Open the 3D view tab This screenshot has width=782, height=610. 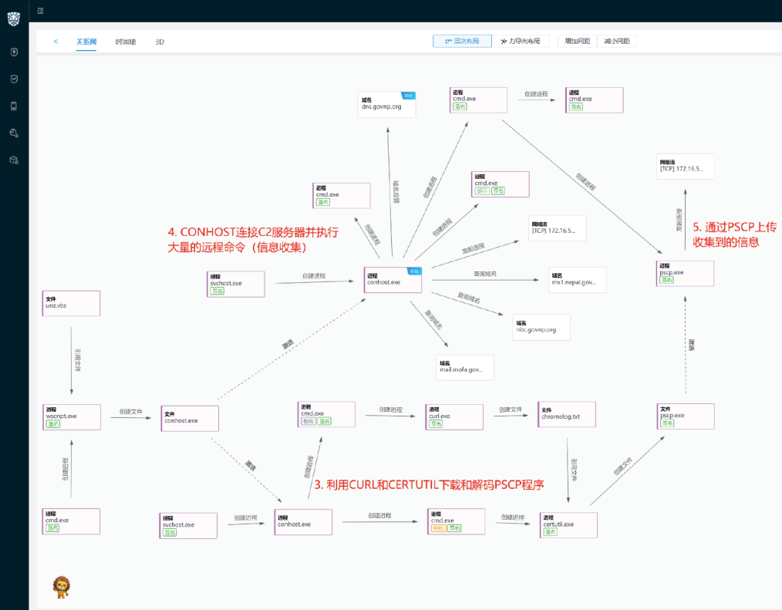point(159,42)
